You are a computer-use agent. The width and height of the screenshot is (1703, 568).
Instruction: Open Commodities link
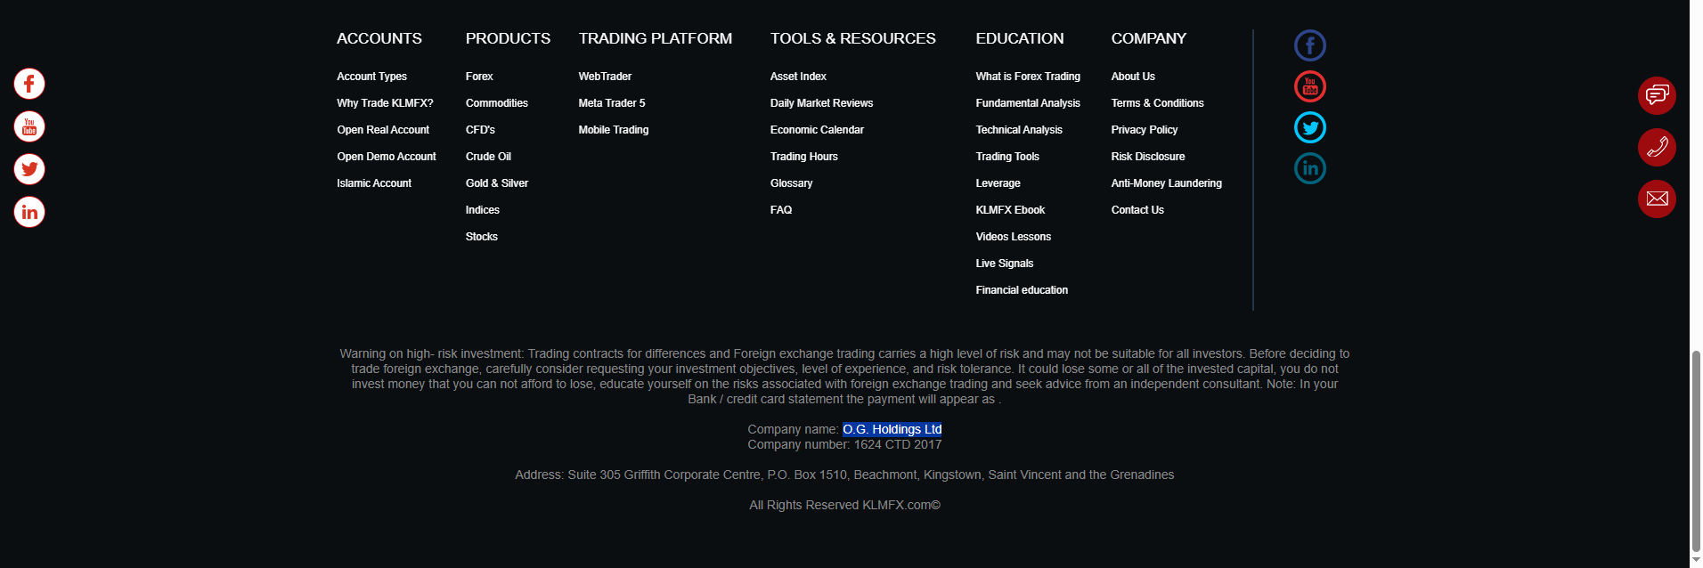tap(497, 103)
